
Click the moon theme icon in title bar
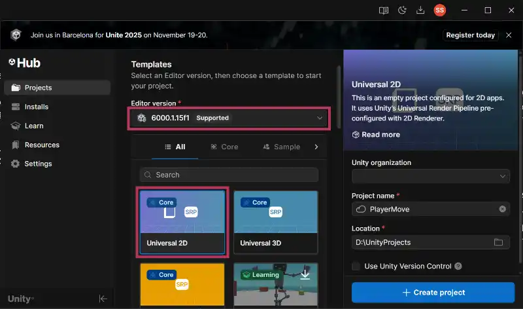tap(402, 10)
